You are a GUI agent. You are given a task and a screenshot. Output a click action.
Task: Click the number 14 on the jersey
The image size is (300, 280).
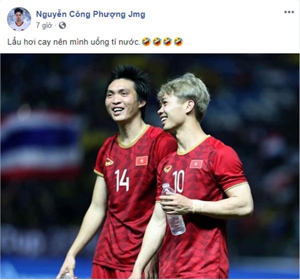[122, 181]
